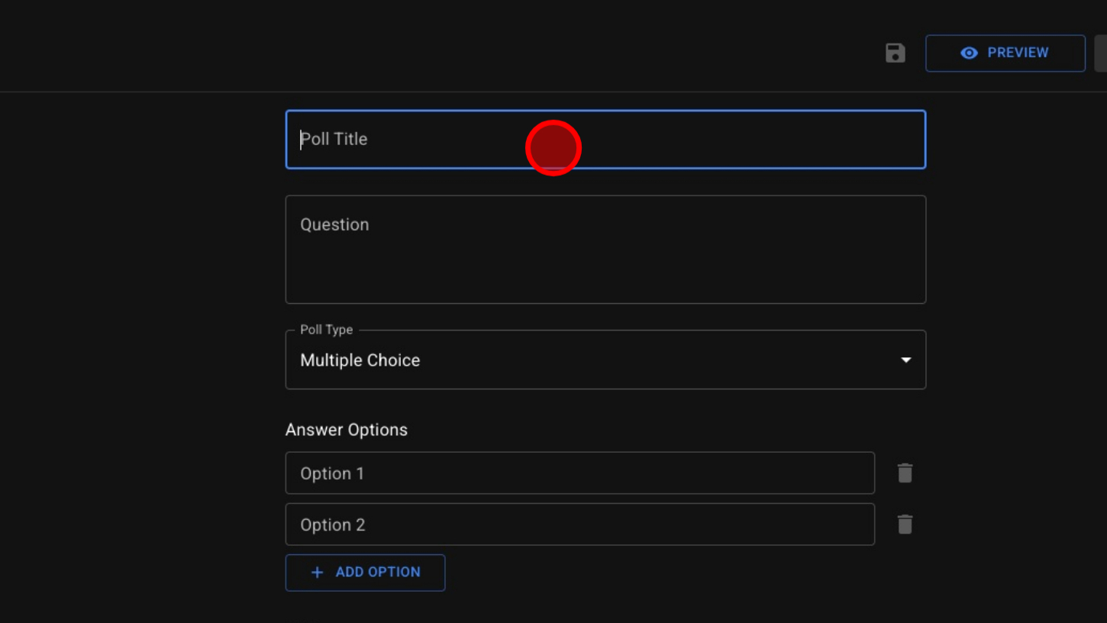This screenshot has width=1107, height=623.
Task: Click the Poll Title placeholder text
Action: (334, 140)
